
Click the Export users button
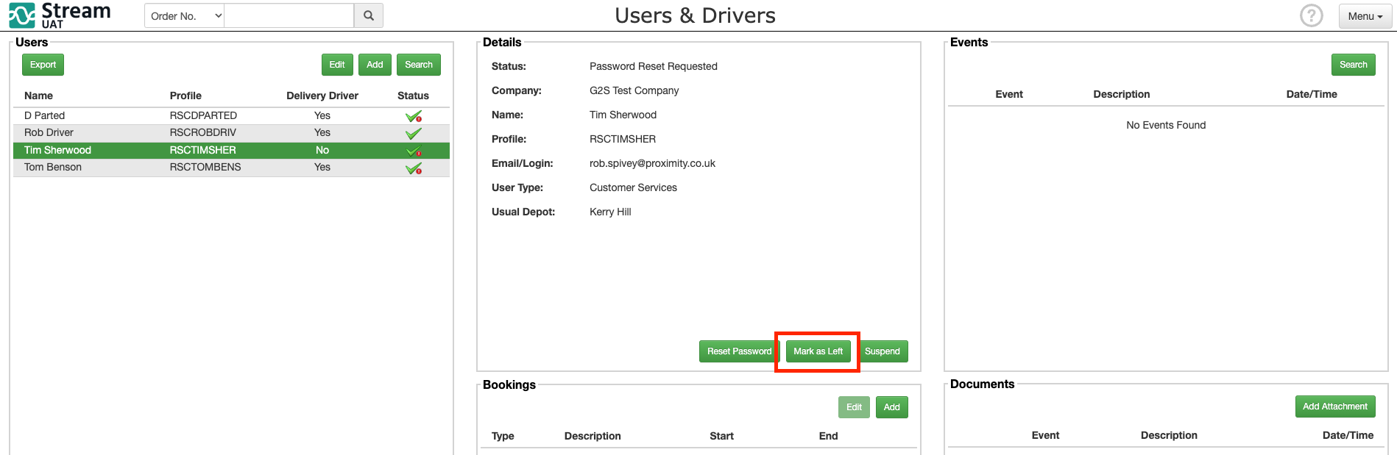(x=43, y=65)
